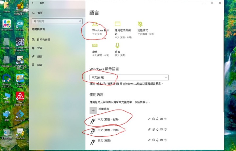236x151 pixels.
Task: Click the 地區格式 globe tile
Action: pos(146,28)
